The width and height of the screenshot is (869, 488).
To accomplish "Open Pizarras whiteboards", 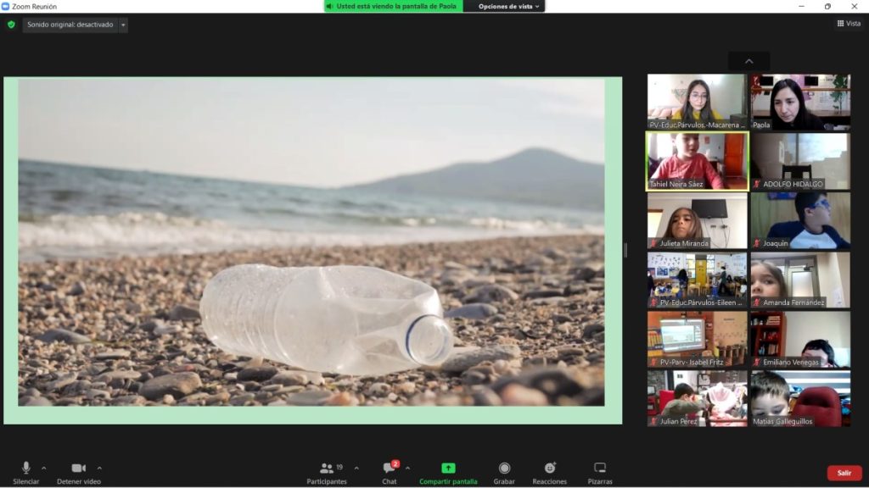I will tap(600, 469).
